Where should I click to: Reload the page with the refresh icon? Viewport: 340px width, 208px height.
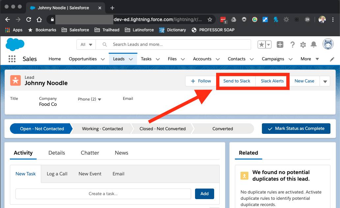29,19
